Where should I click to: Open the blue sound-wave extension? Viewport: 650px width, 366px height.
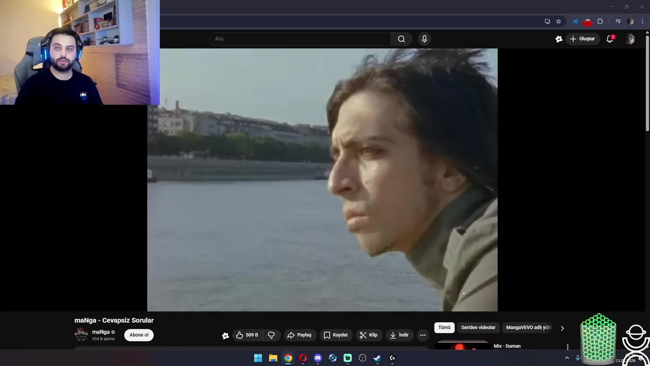pyautogui.click(x=575, y=21)
